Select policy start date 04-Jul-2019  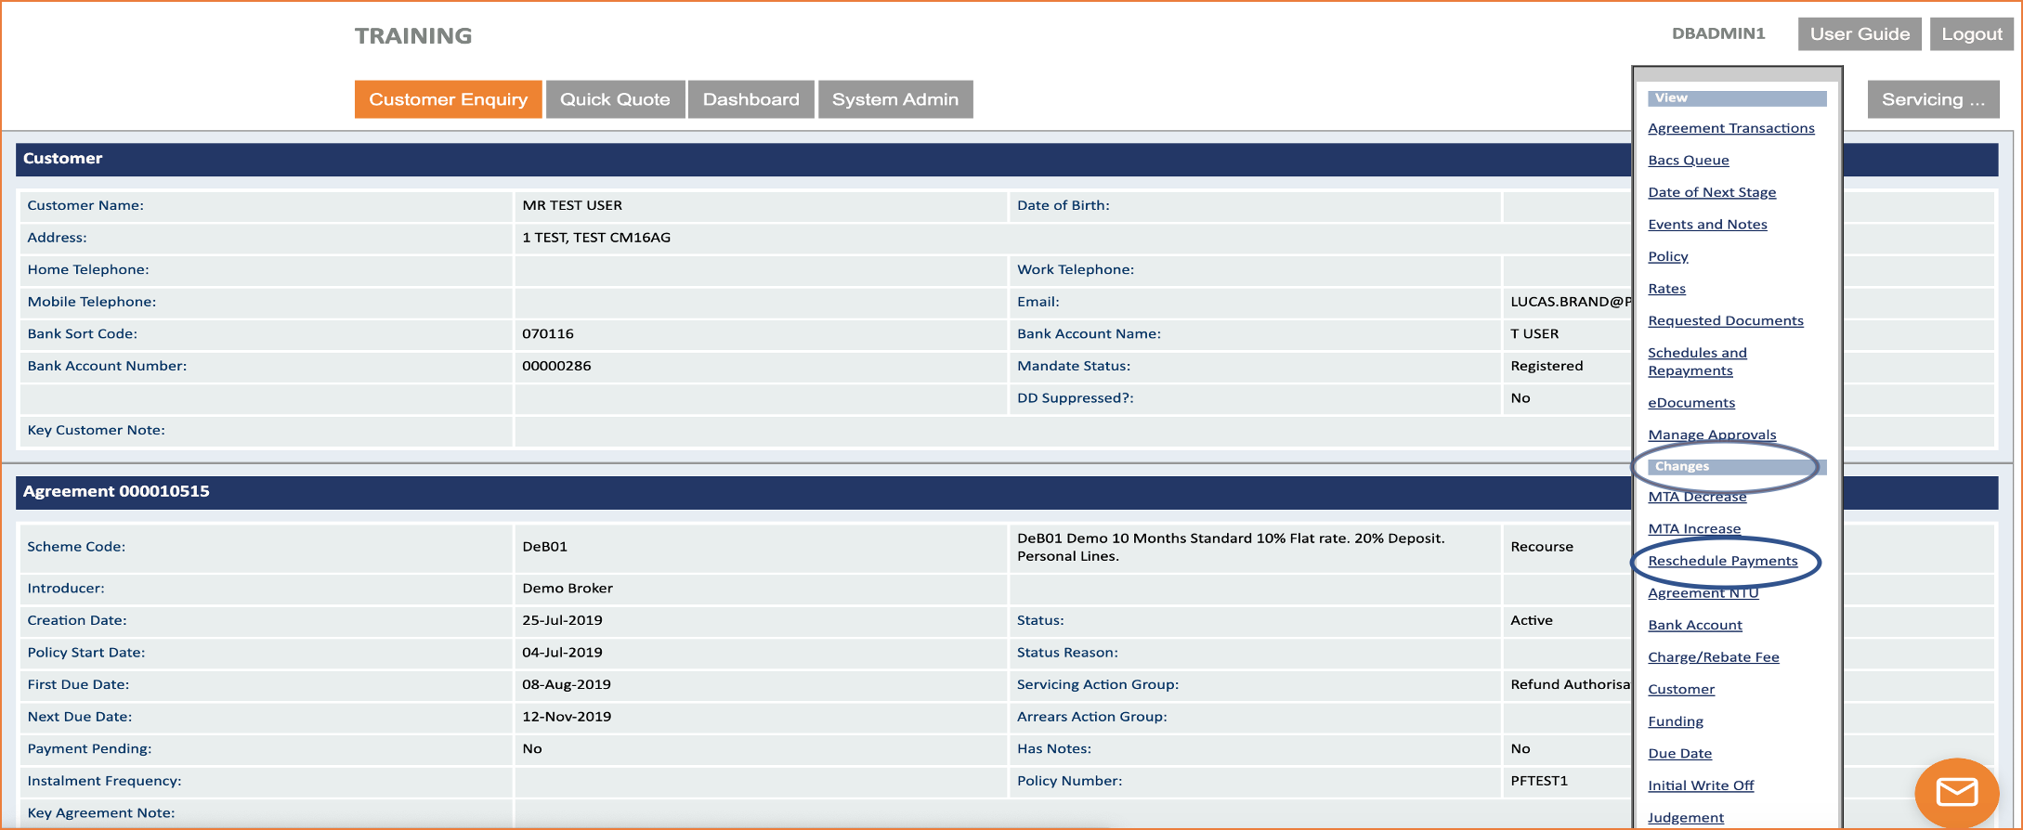click(562, 653)
